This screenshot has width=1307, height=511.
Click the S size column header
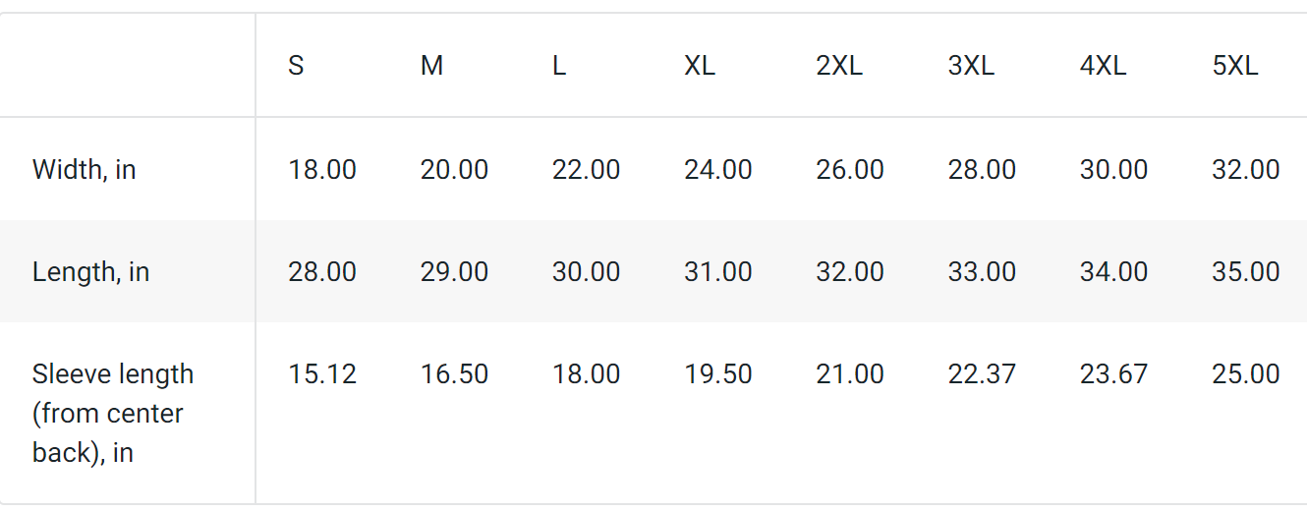pos(296,66)
